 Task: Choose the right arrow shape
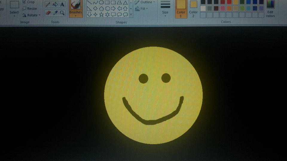[113, 9]
